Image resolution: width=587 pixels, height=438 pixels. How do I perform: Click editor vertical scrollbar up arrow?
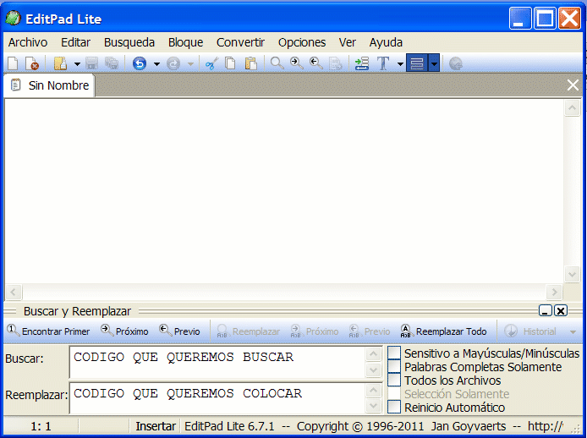coord(572,108)
